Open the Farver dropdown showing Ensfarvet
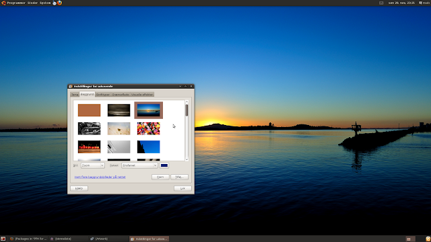 point(139,165)
